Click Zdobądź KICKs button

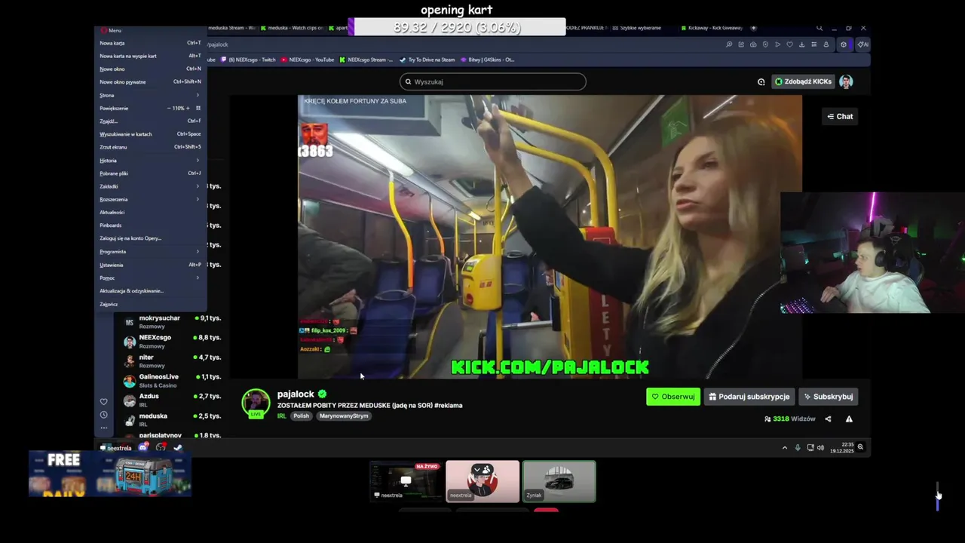803,81
